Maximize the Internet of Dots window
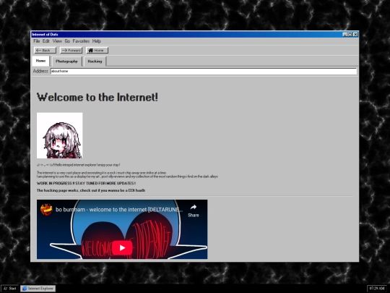390x293 pixels. [x=350, y=35]
